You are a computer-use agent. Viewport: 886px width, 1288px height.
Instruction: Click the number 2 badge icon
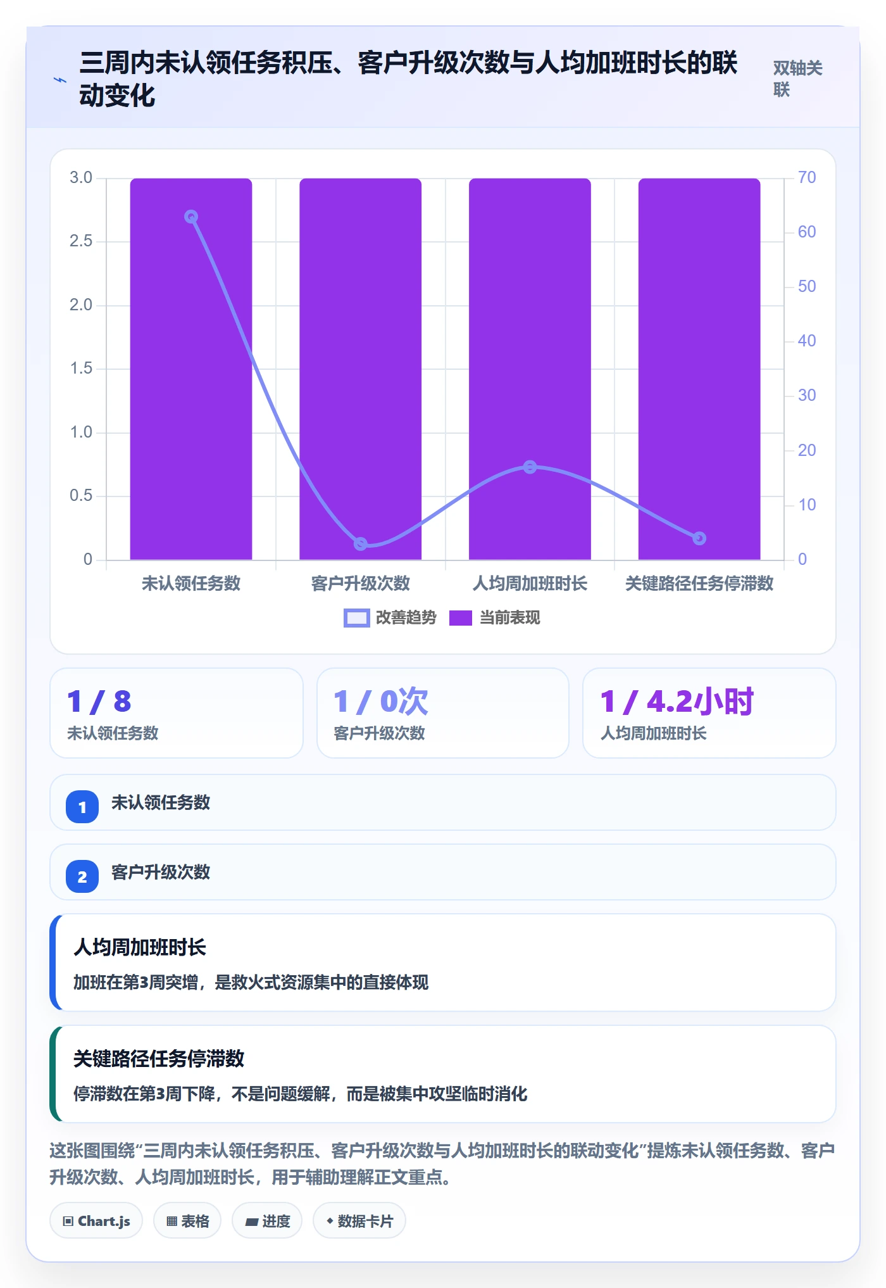(82, 876)
